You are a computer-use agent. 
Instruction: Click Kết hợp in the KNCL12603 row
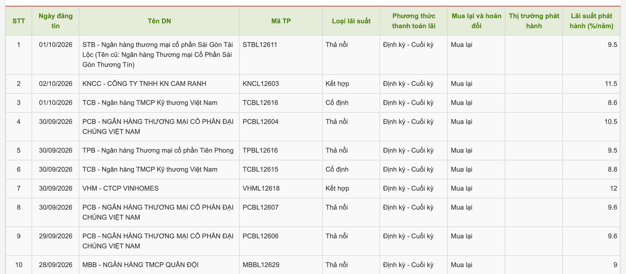coord(337,84)
